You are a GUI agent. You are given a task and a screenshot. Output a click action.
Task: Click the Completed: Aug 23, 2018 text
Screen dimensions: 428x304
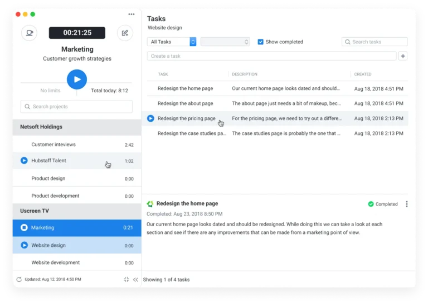coord(184,214)
